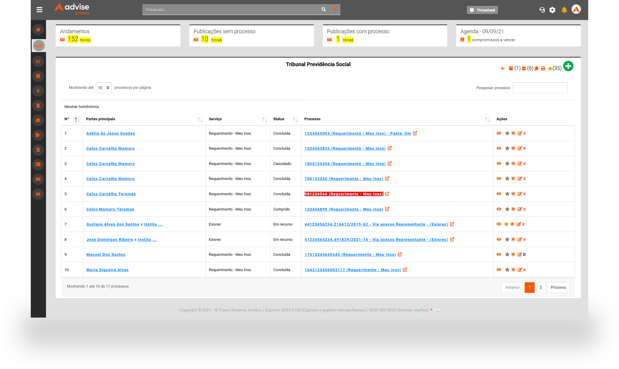Open the document edit sidebar icon
The height and width of the screenshot is (369, 619).
click(38, 135)
